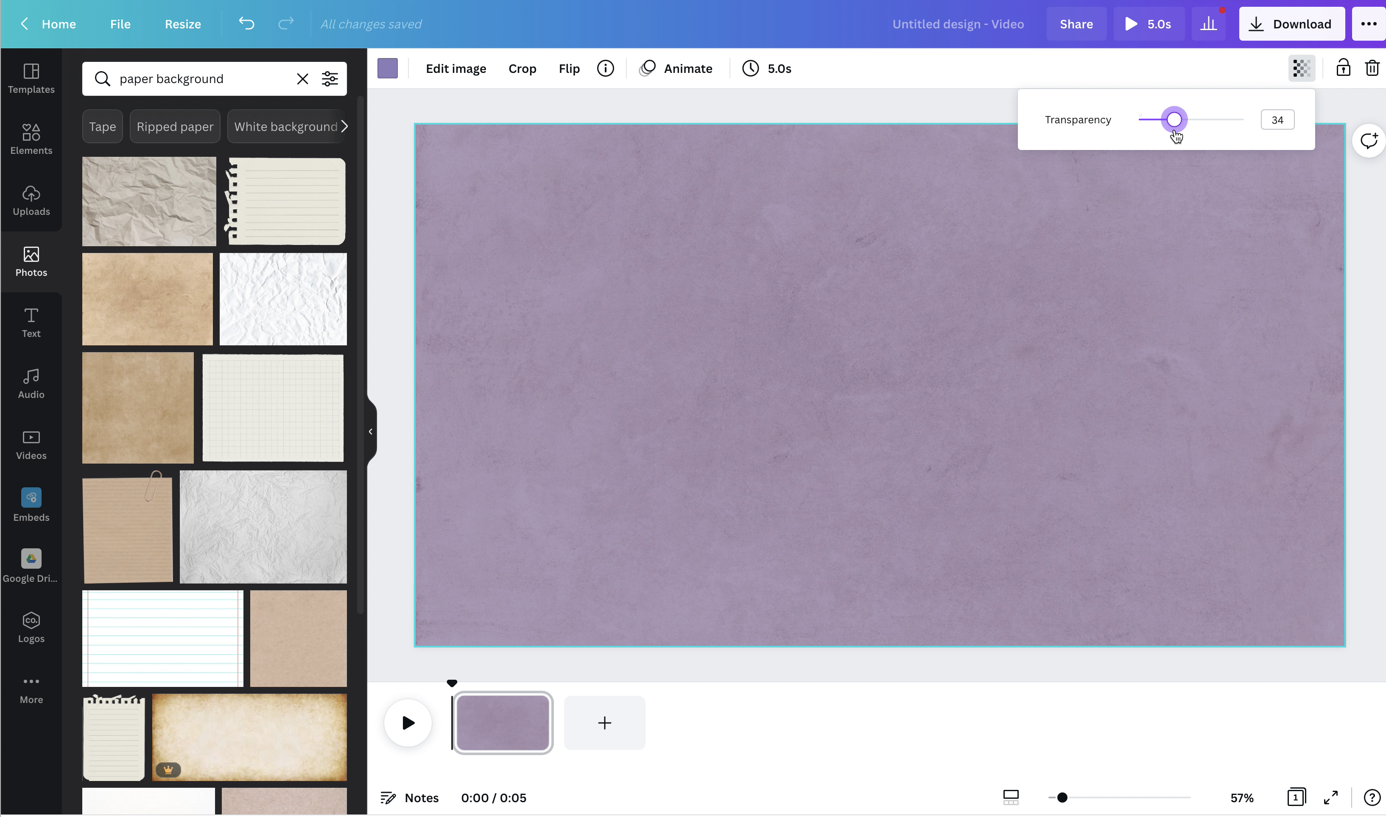The image size is (1386, 817).
Task: Collapse the side panel arrow
Action: click(371, 432)
